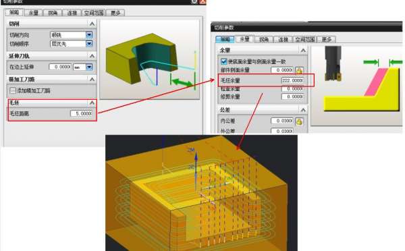The height and width of the screenshot is (251, 405).
Task: Select the 余量 tab in the dialog with 公差 section
Action: [244, 39]
